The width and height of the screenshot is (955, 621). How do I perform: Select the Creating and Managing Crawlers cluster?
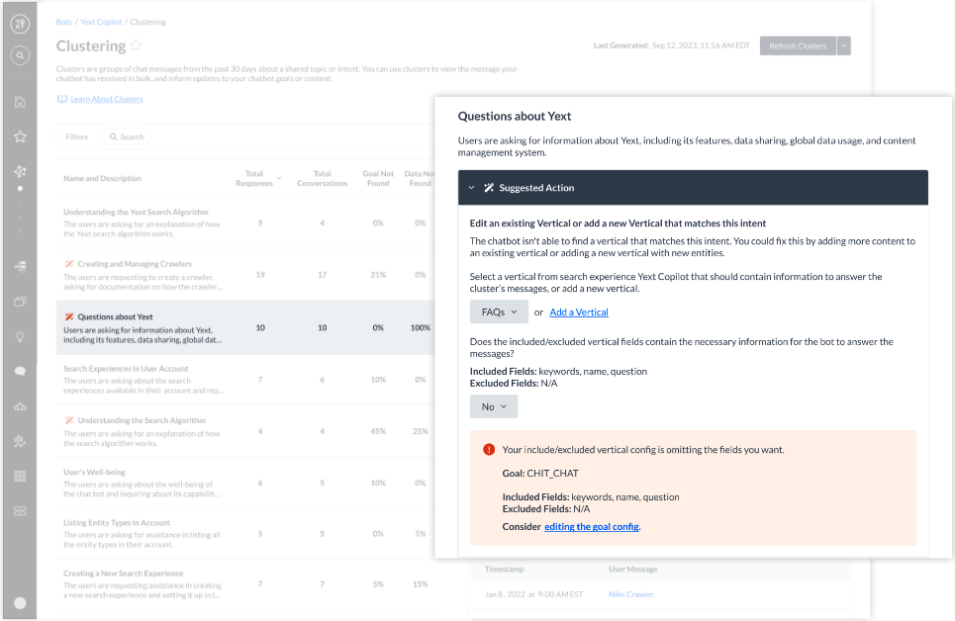(244, 275)
